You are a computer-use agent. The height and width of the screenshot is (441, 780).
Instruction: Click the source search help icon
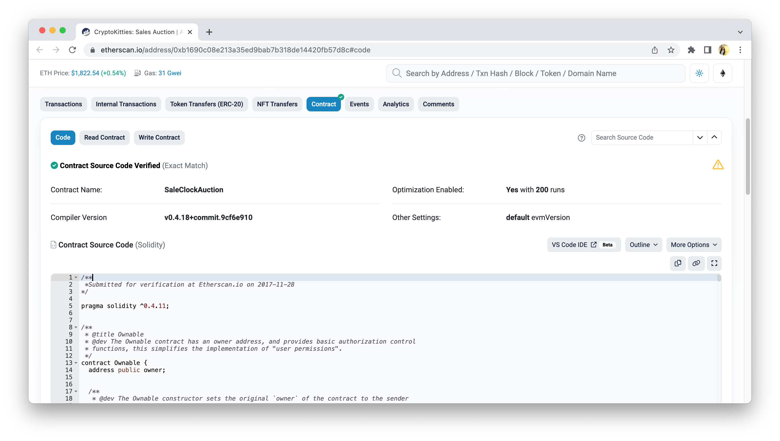(x=581, y=138)
